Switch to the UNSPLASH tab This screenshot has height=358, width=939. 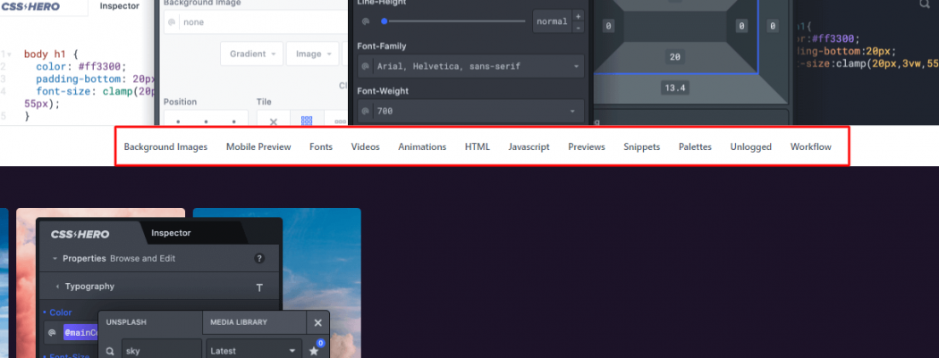tap(150, 322)
